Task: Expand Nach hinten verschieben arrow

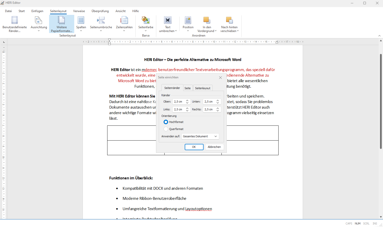Action: click(x=238, y=31)
